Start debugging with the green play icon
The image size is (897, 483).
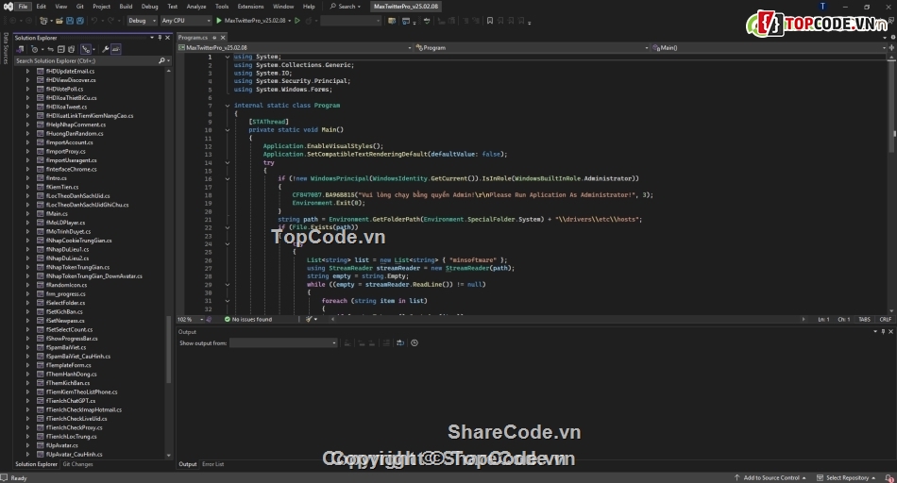(x=218, y=21)
